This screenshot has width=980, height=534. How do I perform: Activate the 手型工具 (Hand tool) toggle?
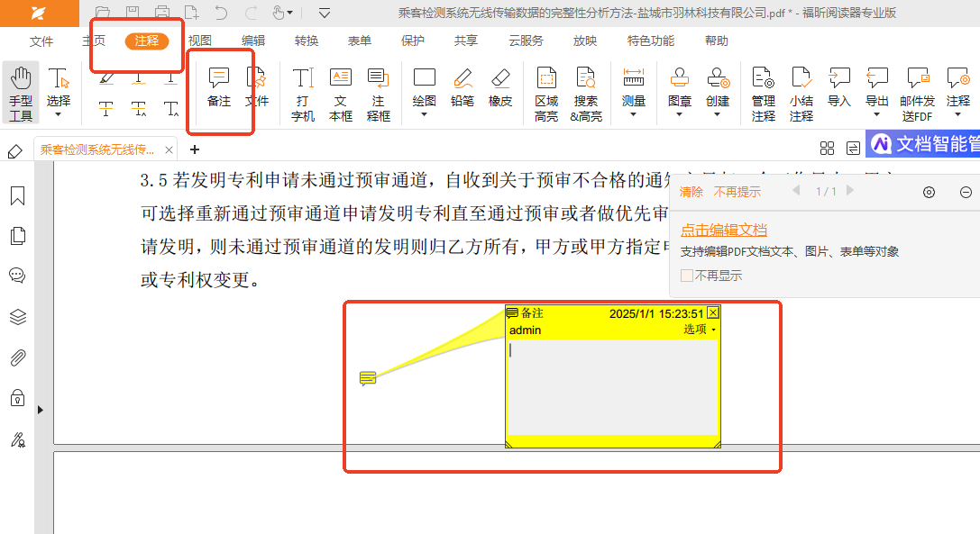(21, 93)
